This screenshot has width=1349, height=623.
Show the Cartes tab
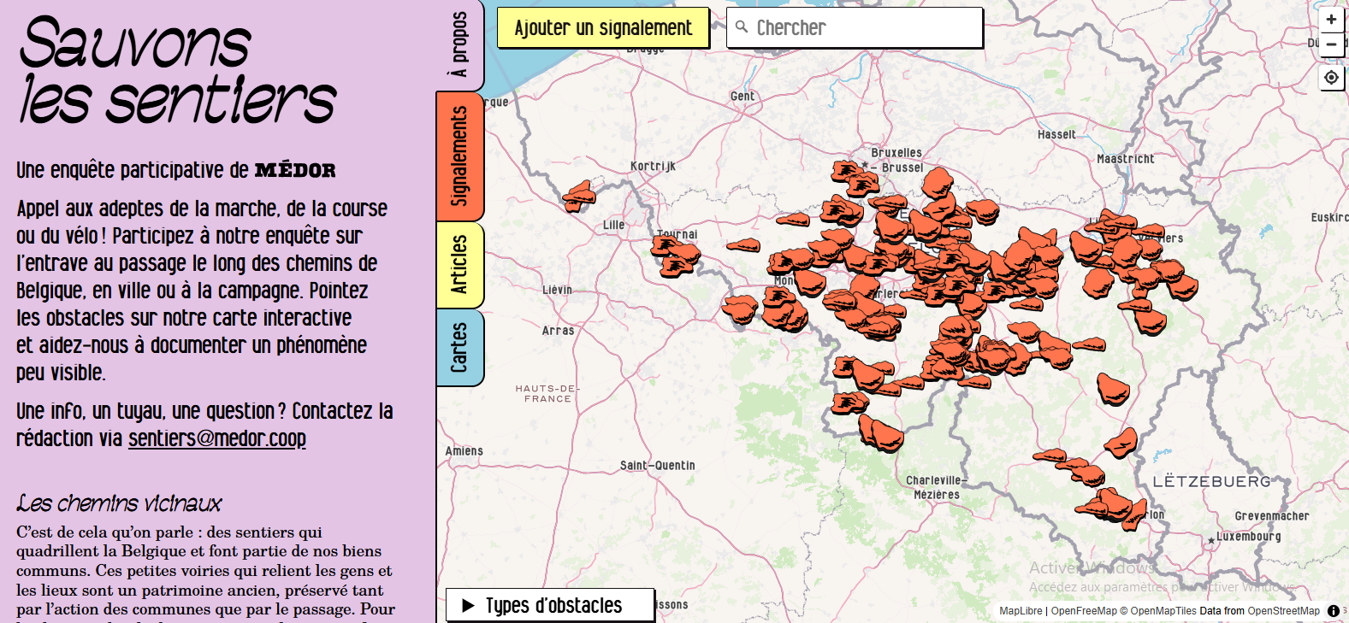coord(459,347)
